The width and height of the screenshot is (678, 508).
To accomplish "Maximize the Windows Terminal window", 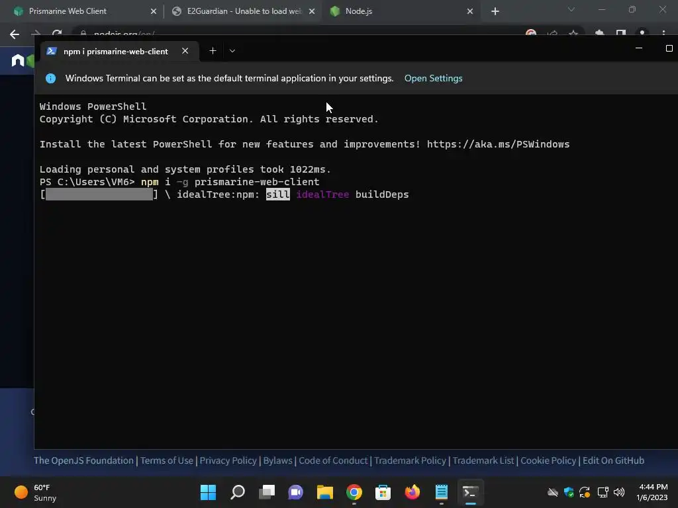I will click(669, 48).
